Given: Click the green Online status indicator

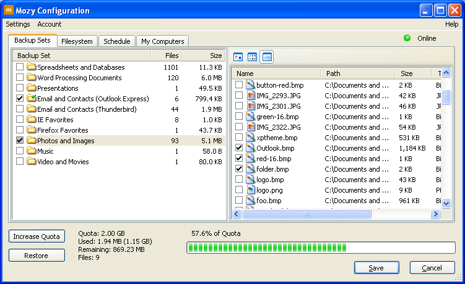Looking at the screenshot, I should [x=407, y=38].
